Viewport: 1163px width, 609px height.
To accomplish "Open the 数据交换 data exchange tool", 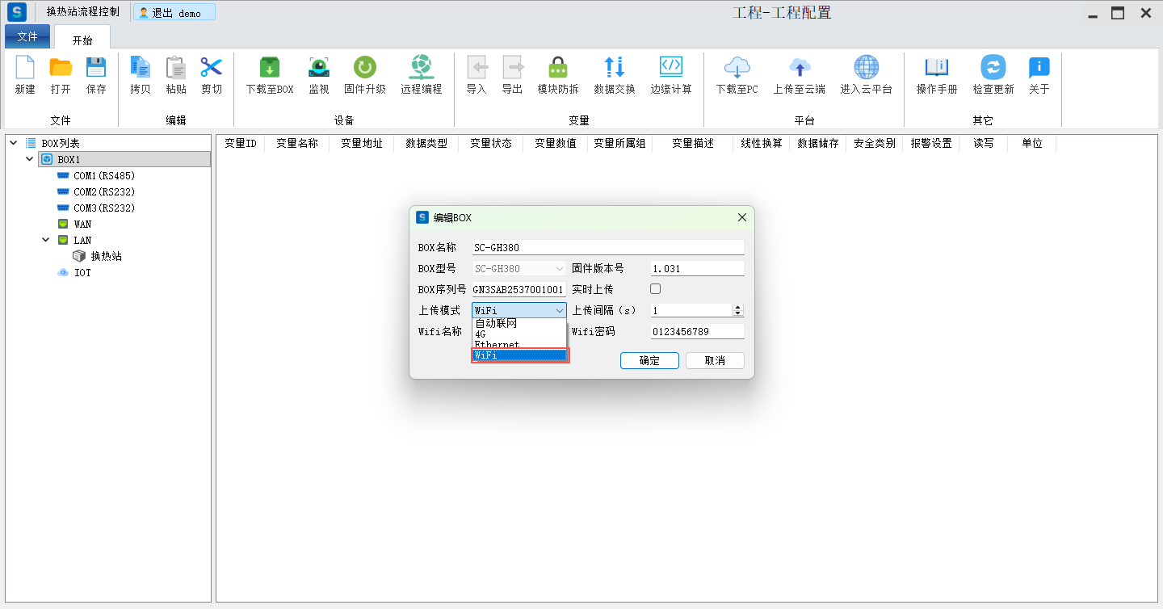I will pos(614,68).
